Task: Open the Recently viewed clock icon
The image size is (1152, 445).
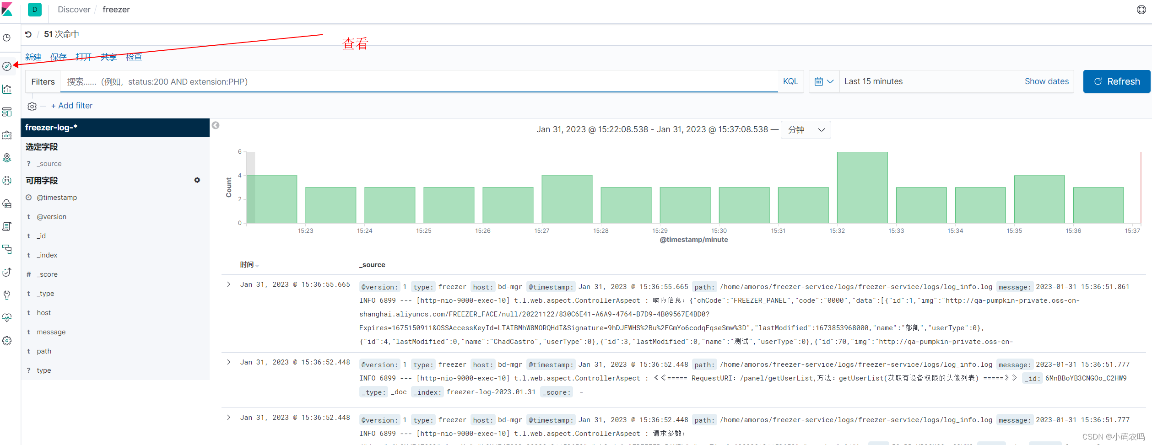Action: 7,38
